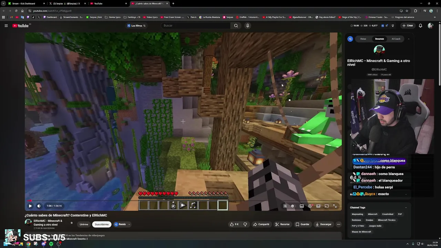
Task: Switch to Stream - Kick Dashboard tab
Action: 27,3
